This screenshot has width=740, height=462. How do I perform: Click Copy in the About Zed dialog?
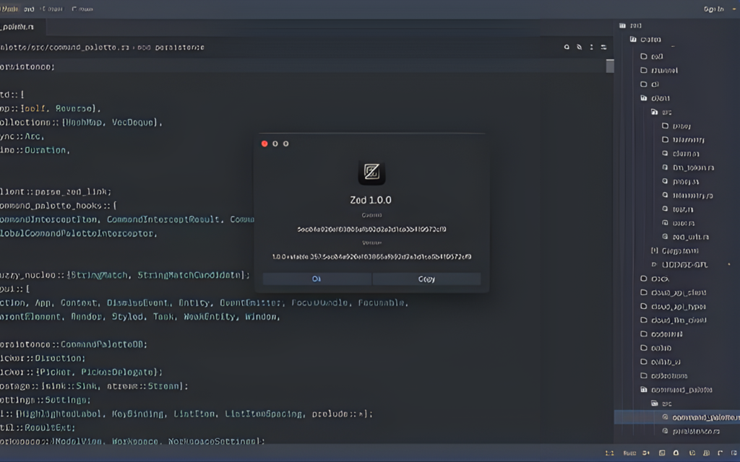(x=426, y=279)
